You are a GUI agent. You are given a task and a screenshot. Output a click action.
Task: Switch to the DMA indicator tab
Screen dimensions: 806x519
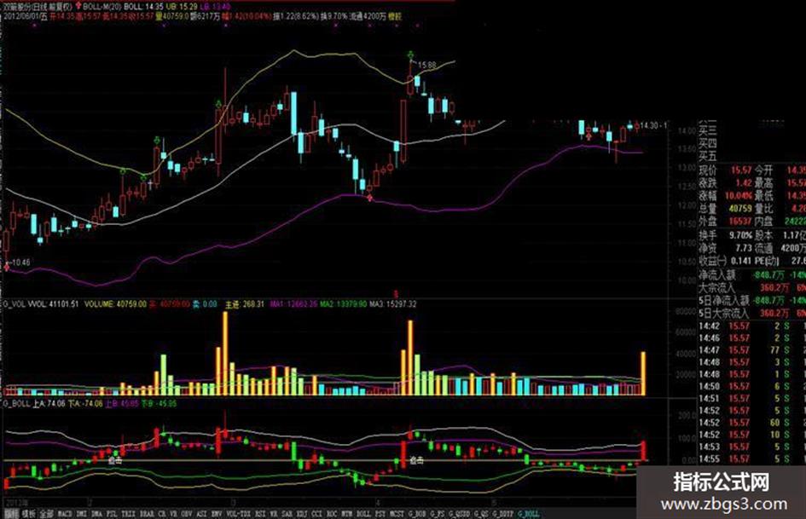pyautogui.click(x=96, y=513)
